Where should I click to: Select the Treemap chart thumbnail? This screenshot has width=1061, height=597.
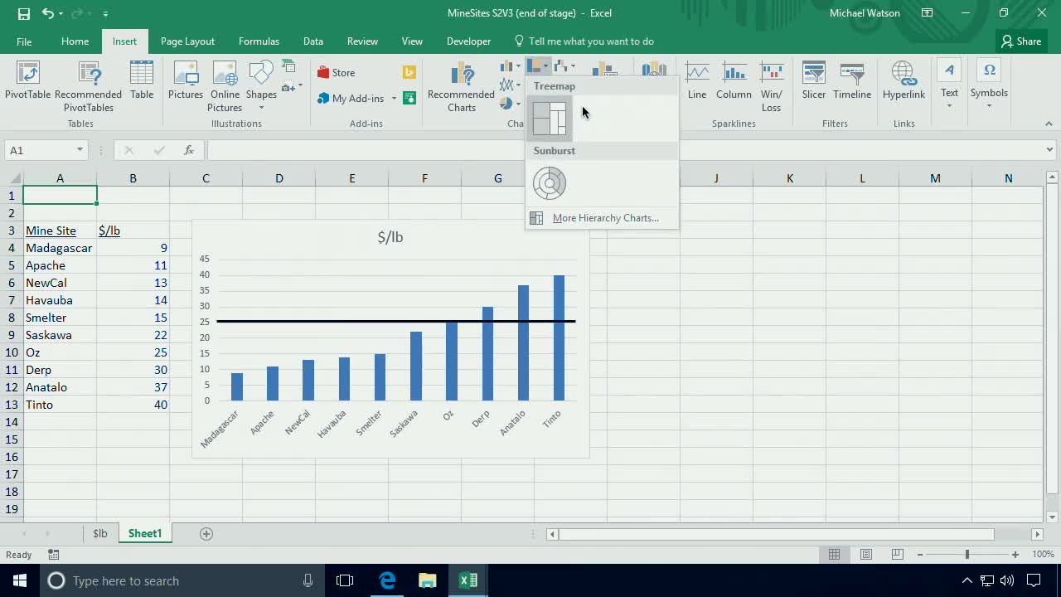click(550, 116)
